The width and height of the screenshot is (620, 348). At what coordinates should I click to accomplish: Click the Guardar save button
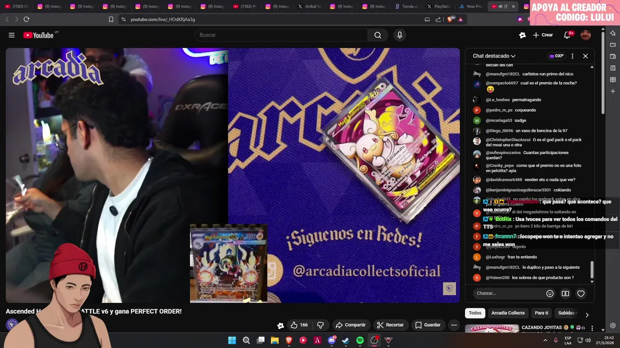[x=428, y=325]
